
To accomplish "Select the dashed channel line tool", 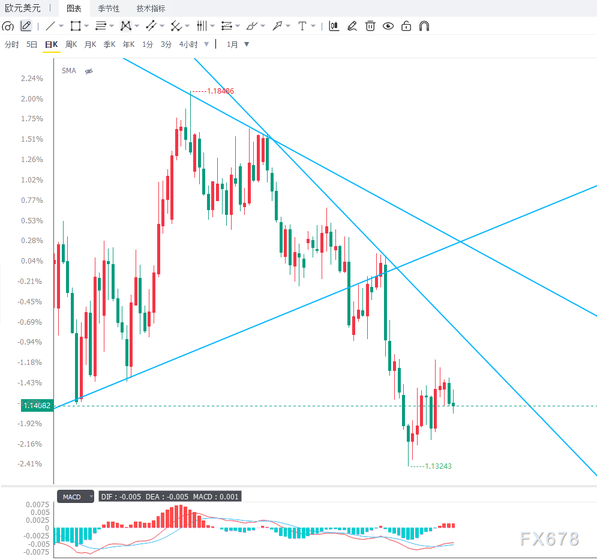I will tap(151, 26).
